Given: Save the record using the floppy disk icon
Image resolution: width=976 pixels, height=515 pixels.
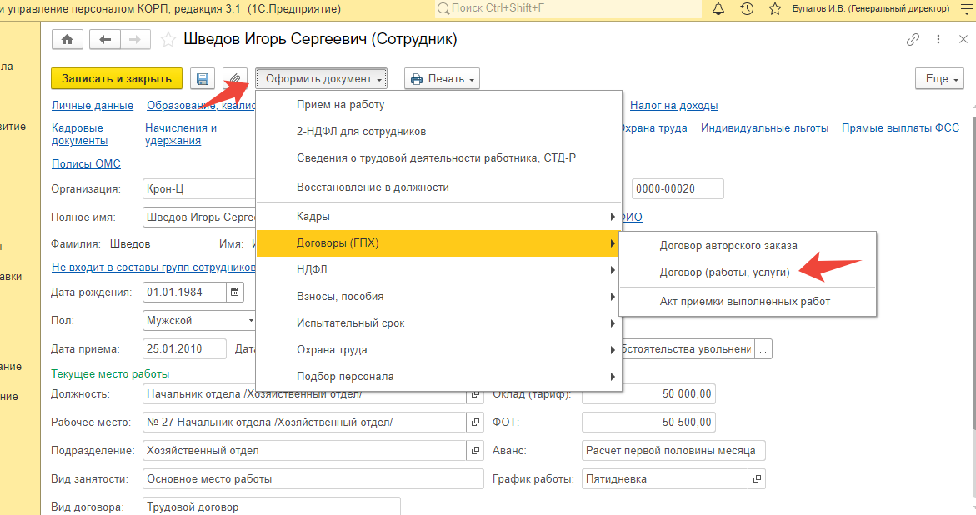Looking at the screenshot, I should click(202, 79).
